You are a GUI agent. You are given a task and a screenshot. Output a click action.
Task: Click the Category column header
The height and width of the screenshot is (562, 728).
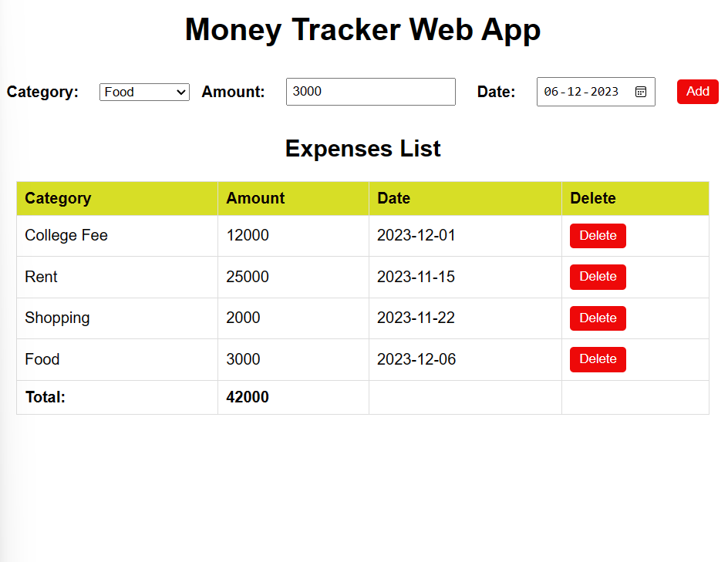tap(58, 198)
